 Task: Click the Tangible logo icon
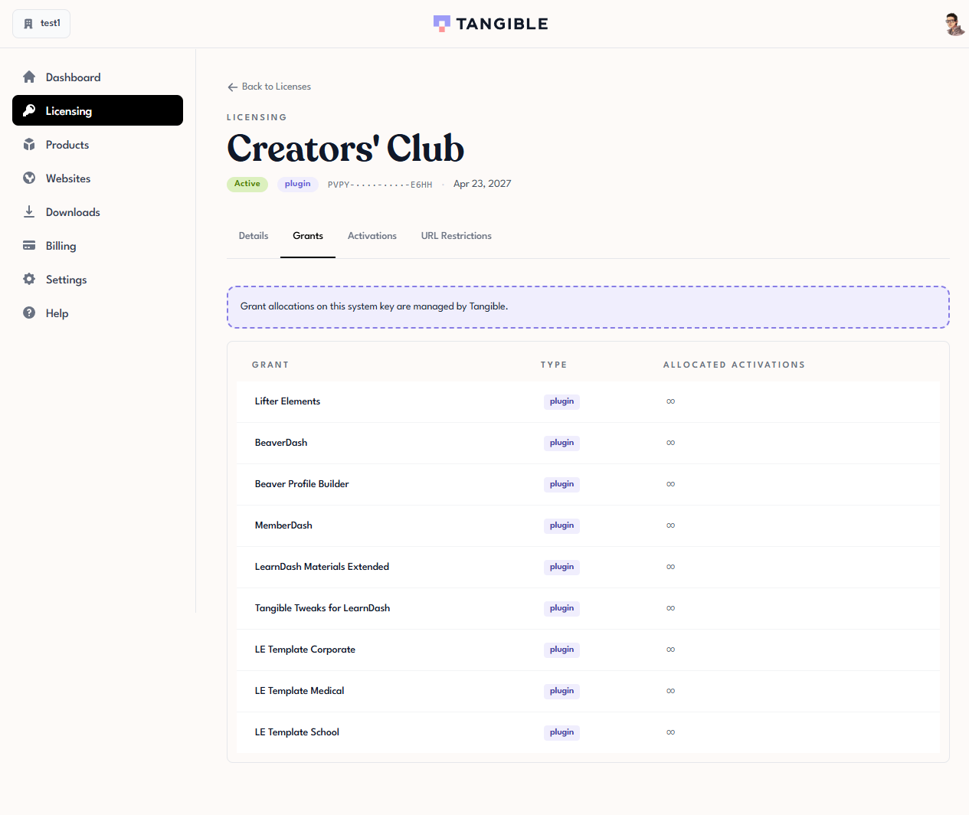442,24
